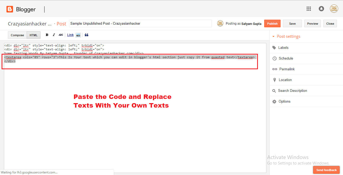Toggle bold formatting in the editor toolbar
This screenshot has height=175, width=343.
(x=47, y=35)
